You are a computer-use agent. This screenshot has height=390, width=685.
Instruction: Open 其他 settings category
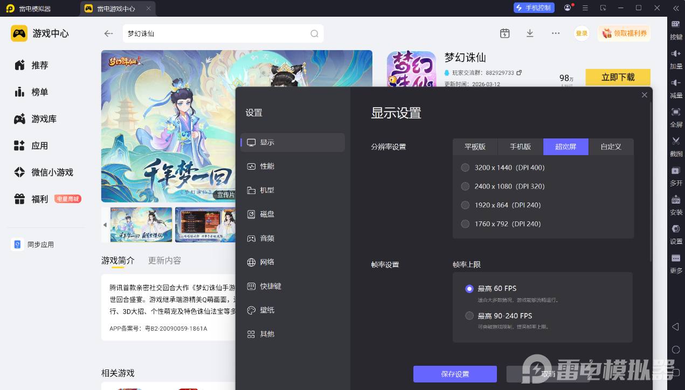(293, 334)
